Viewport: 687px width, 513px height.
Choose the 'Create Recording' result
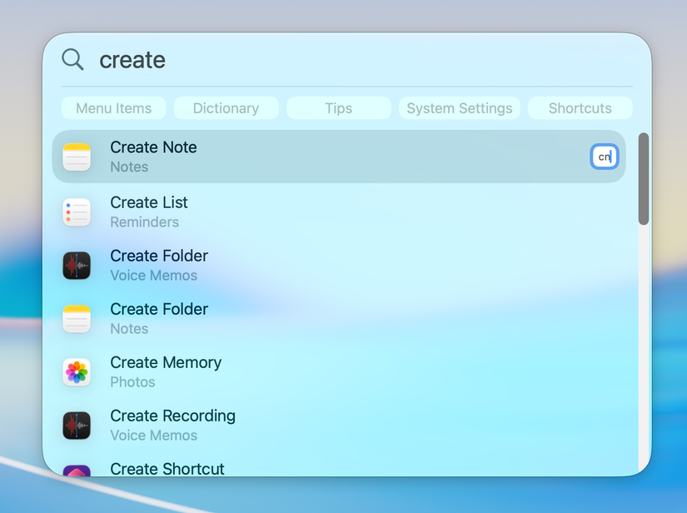339,426
